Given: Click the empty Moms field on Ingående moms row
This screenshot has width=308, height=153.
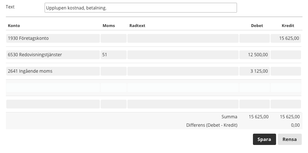Looking at the screenshot, I should [113, 71].
